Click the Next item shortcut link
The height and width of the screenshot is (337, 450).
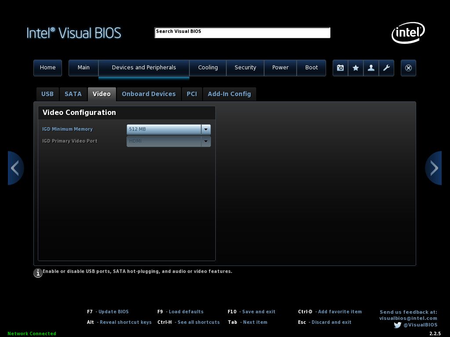(255, 323)
